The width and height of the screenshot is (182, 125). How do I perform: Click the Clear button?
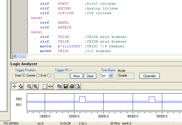(x=90, y=76)
